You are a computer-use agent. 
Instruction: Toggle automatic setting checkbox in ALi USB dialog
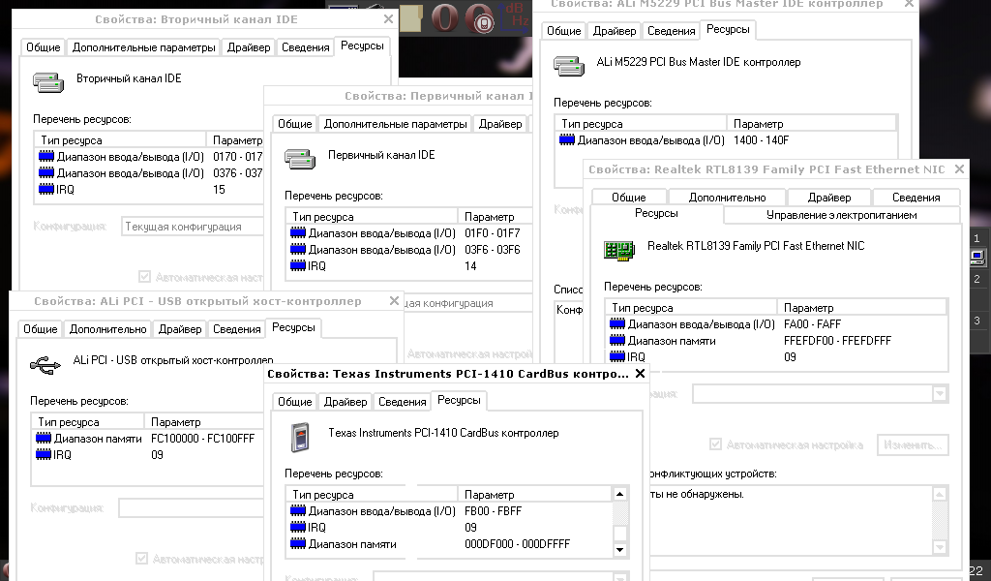(x=142, y=559)
